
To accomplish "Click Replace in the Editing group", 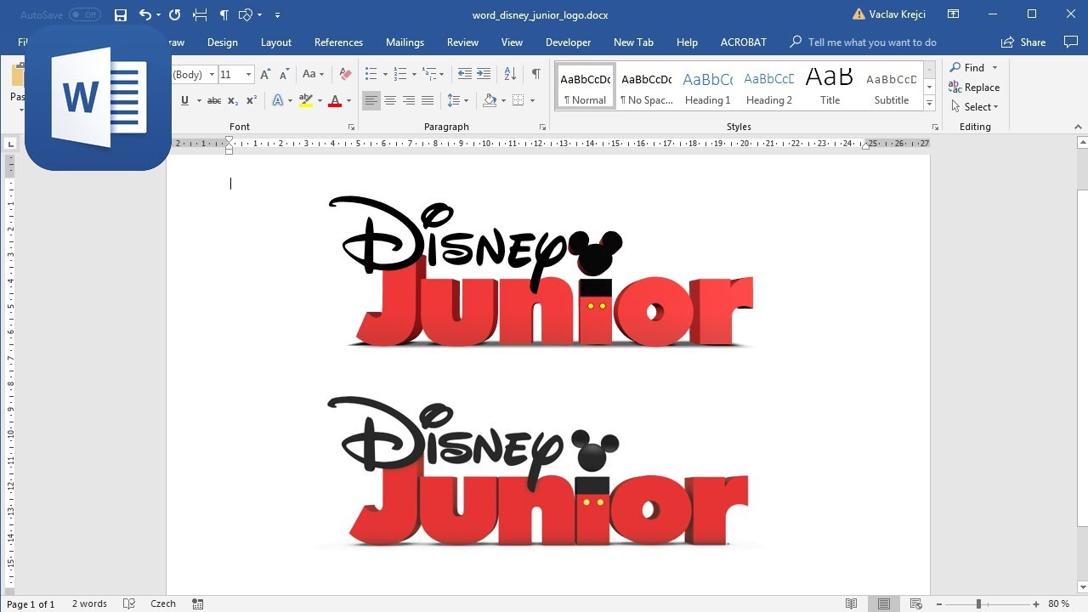I will coord(975,88).
